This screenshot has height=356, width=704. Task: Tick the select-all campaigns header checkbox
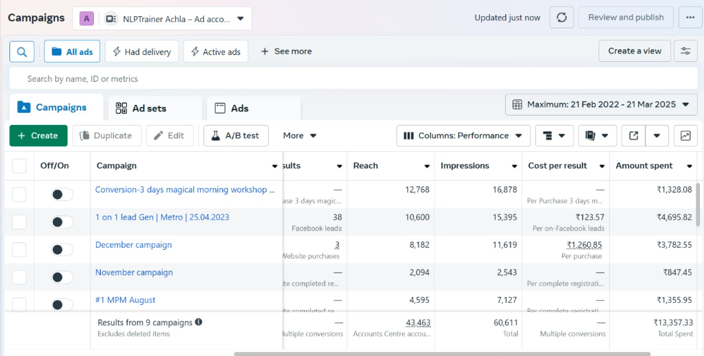pos(19,166)
